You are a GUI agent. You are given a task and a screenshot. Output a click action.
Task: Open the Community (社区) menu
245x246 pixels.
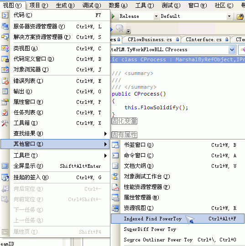pos(224,5)
